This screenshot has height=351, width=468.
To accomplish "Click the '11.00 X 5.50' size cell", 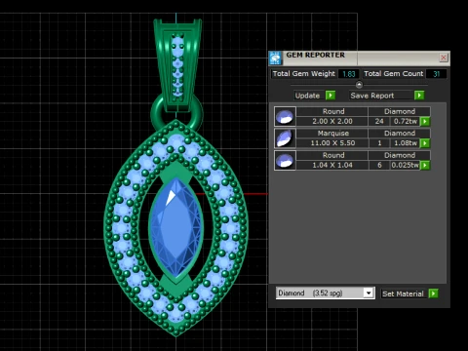I will (332, 143).
